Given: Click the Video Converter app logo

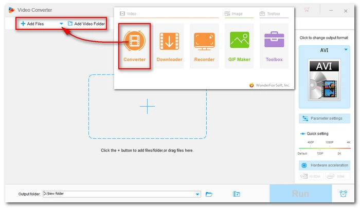Looking at the screenshot, I should pos(11,10).
